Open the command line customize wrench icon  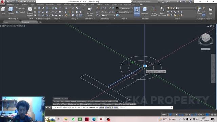(x=50, y=108)
